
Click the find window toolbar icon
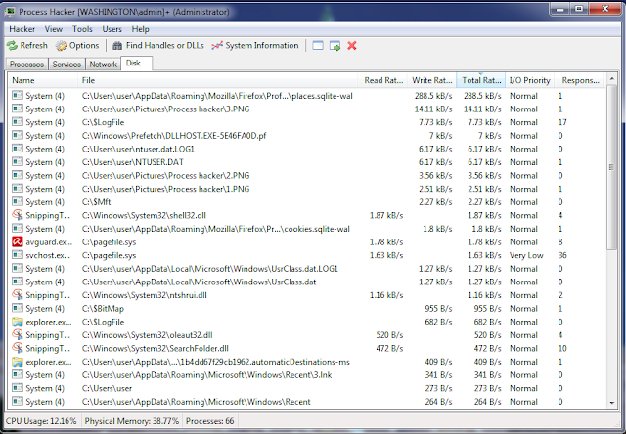[x=318, y=46]
